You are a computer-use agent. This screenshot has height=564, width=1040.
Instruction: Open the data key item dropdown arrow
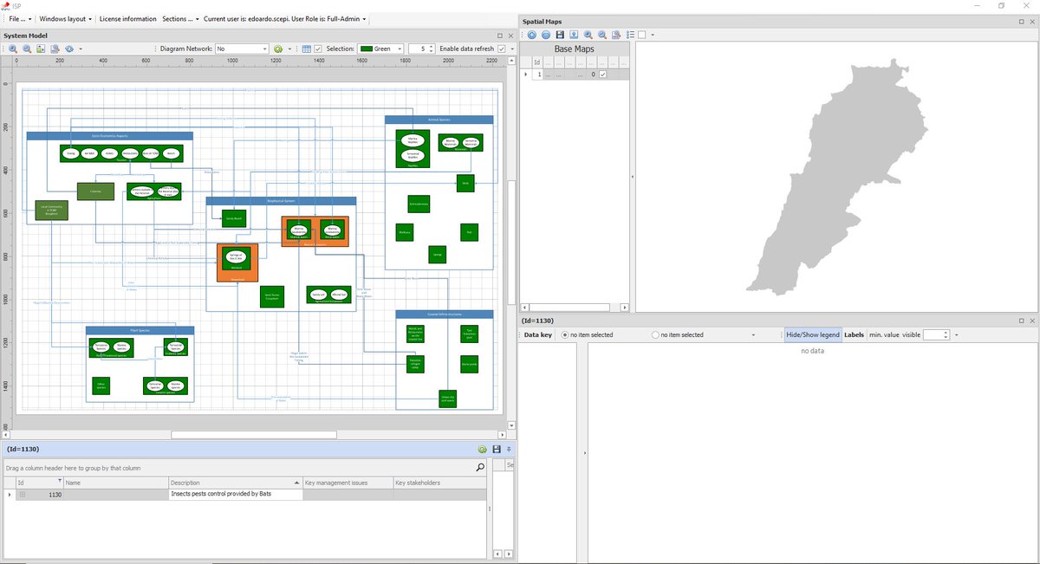coord(754,334)
